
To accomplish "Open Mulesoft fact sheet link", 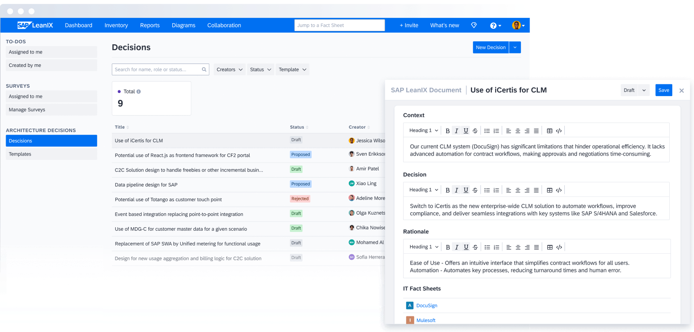I will [426, 320].
